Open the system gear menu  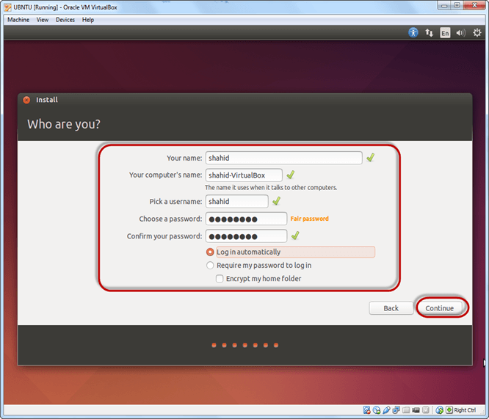[477, 33]
